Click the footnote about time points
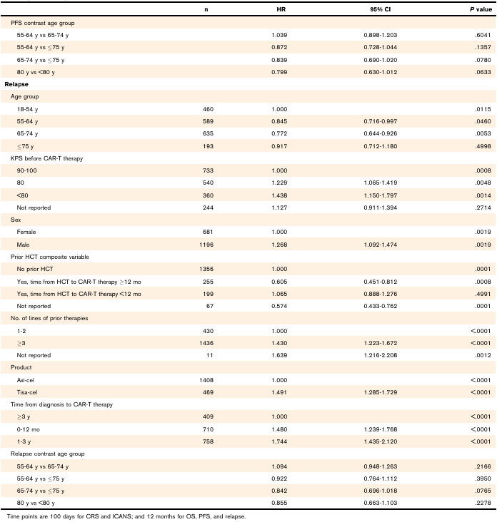 click(x=126, y=516)
